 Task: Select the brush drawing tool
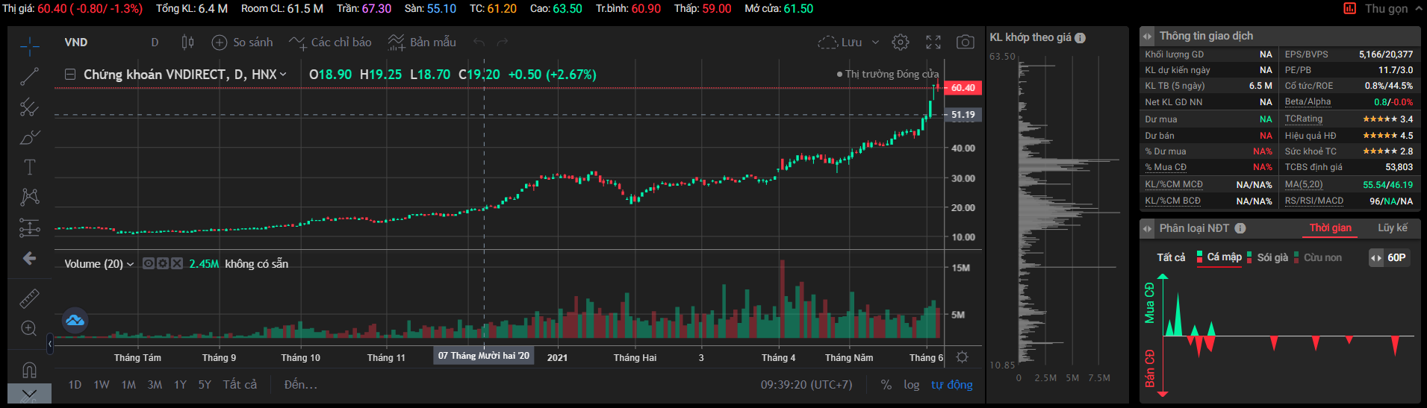[x=29, y=137]
